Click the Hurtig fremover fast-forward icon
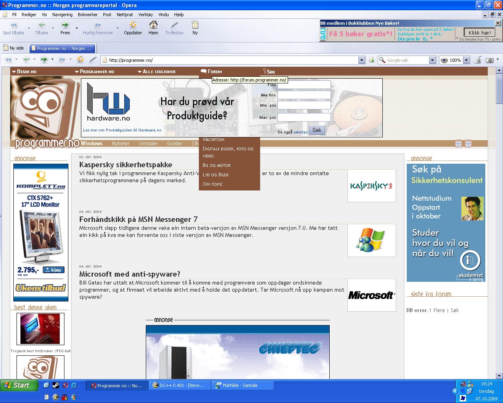Screen dimensions: 503x403 pyautogui.click(x=98, y=25)
